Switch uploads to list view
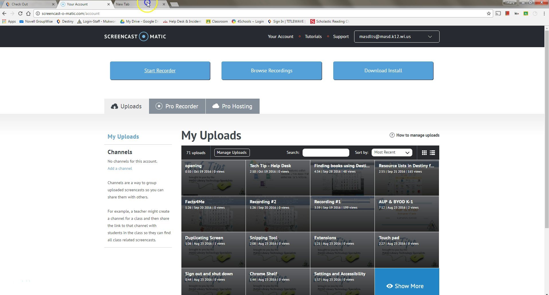The image size is (549, 295). [432, 153]
